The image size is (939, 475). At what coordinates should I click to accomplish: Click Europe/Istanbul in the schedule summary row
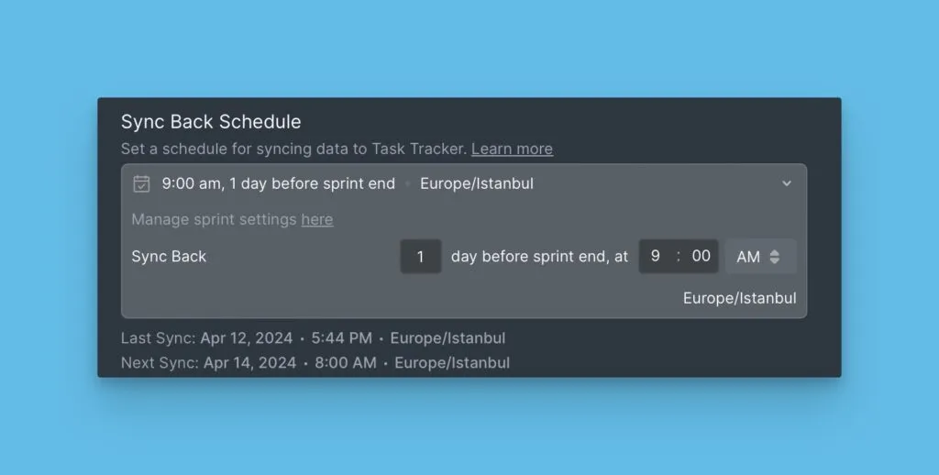476,183
